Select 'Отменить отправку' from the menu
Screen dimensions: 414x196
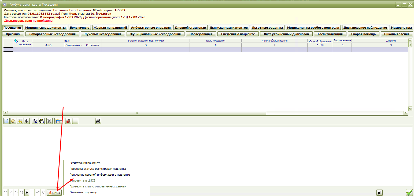pos(83,192)
